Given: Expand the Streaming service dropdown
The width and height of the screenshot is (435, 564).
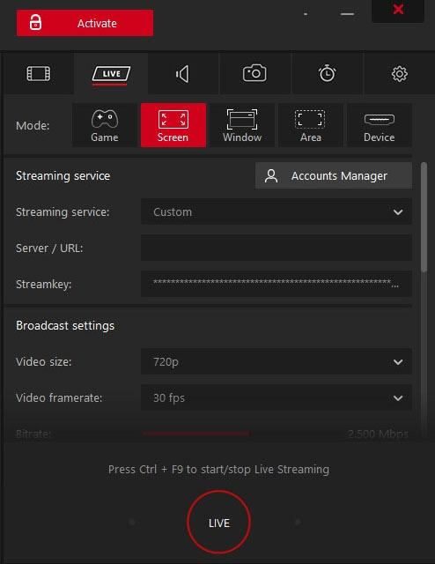Looking at the screenshot, I should point(276,211).
